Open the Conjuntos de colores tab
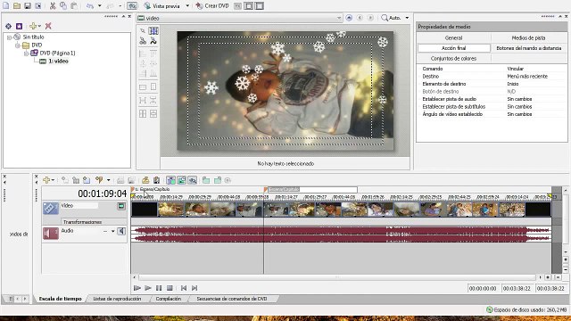The height and width of the screenshot is (321, 571). (x=453, y=58)
